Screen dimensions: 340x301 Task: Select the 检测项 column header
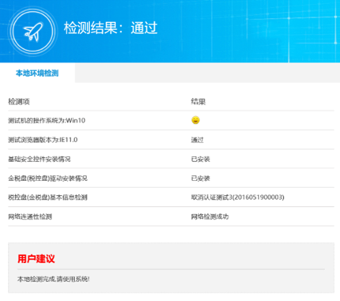pyautogui.click(x=19, y=102)
